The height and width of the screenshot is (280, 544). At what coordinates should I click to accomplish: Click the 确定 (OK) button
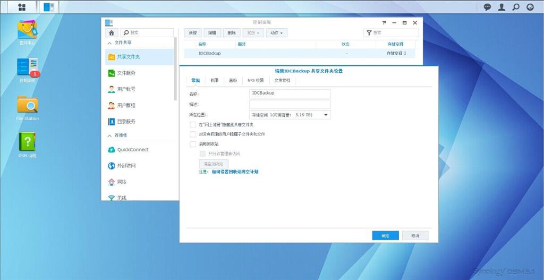385,235
